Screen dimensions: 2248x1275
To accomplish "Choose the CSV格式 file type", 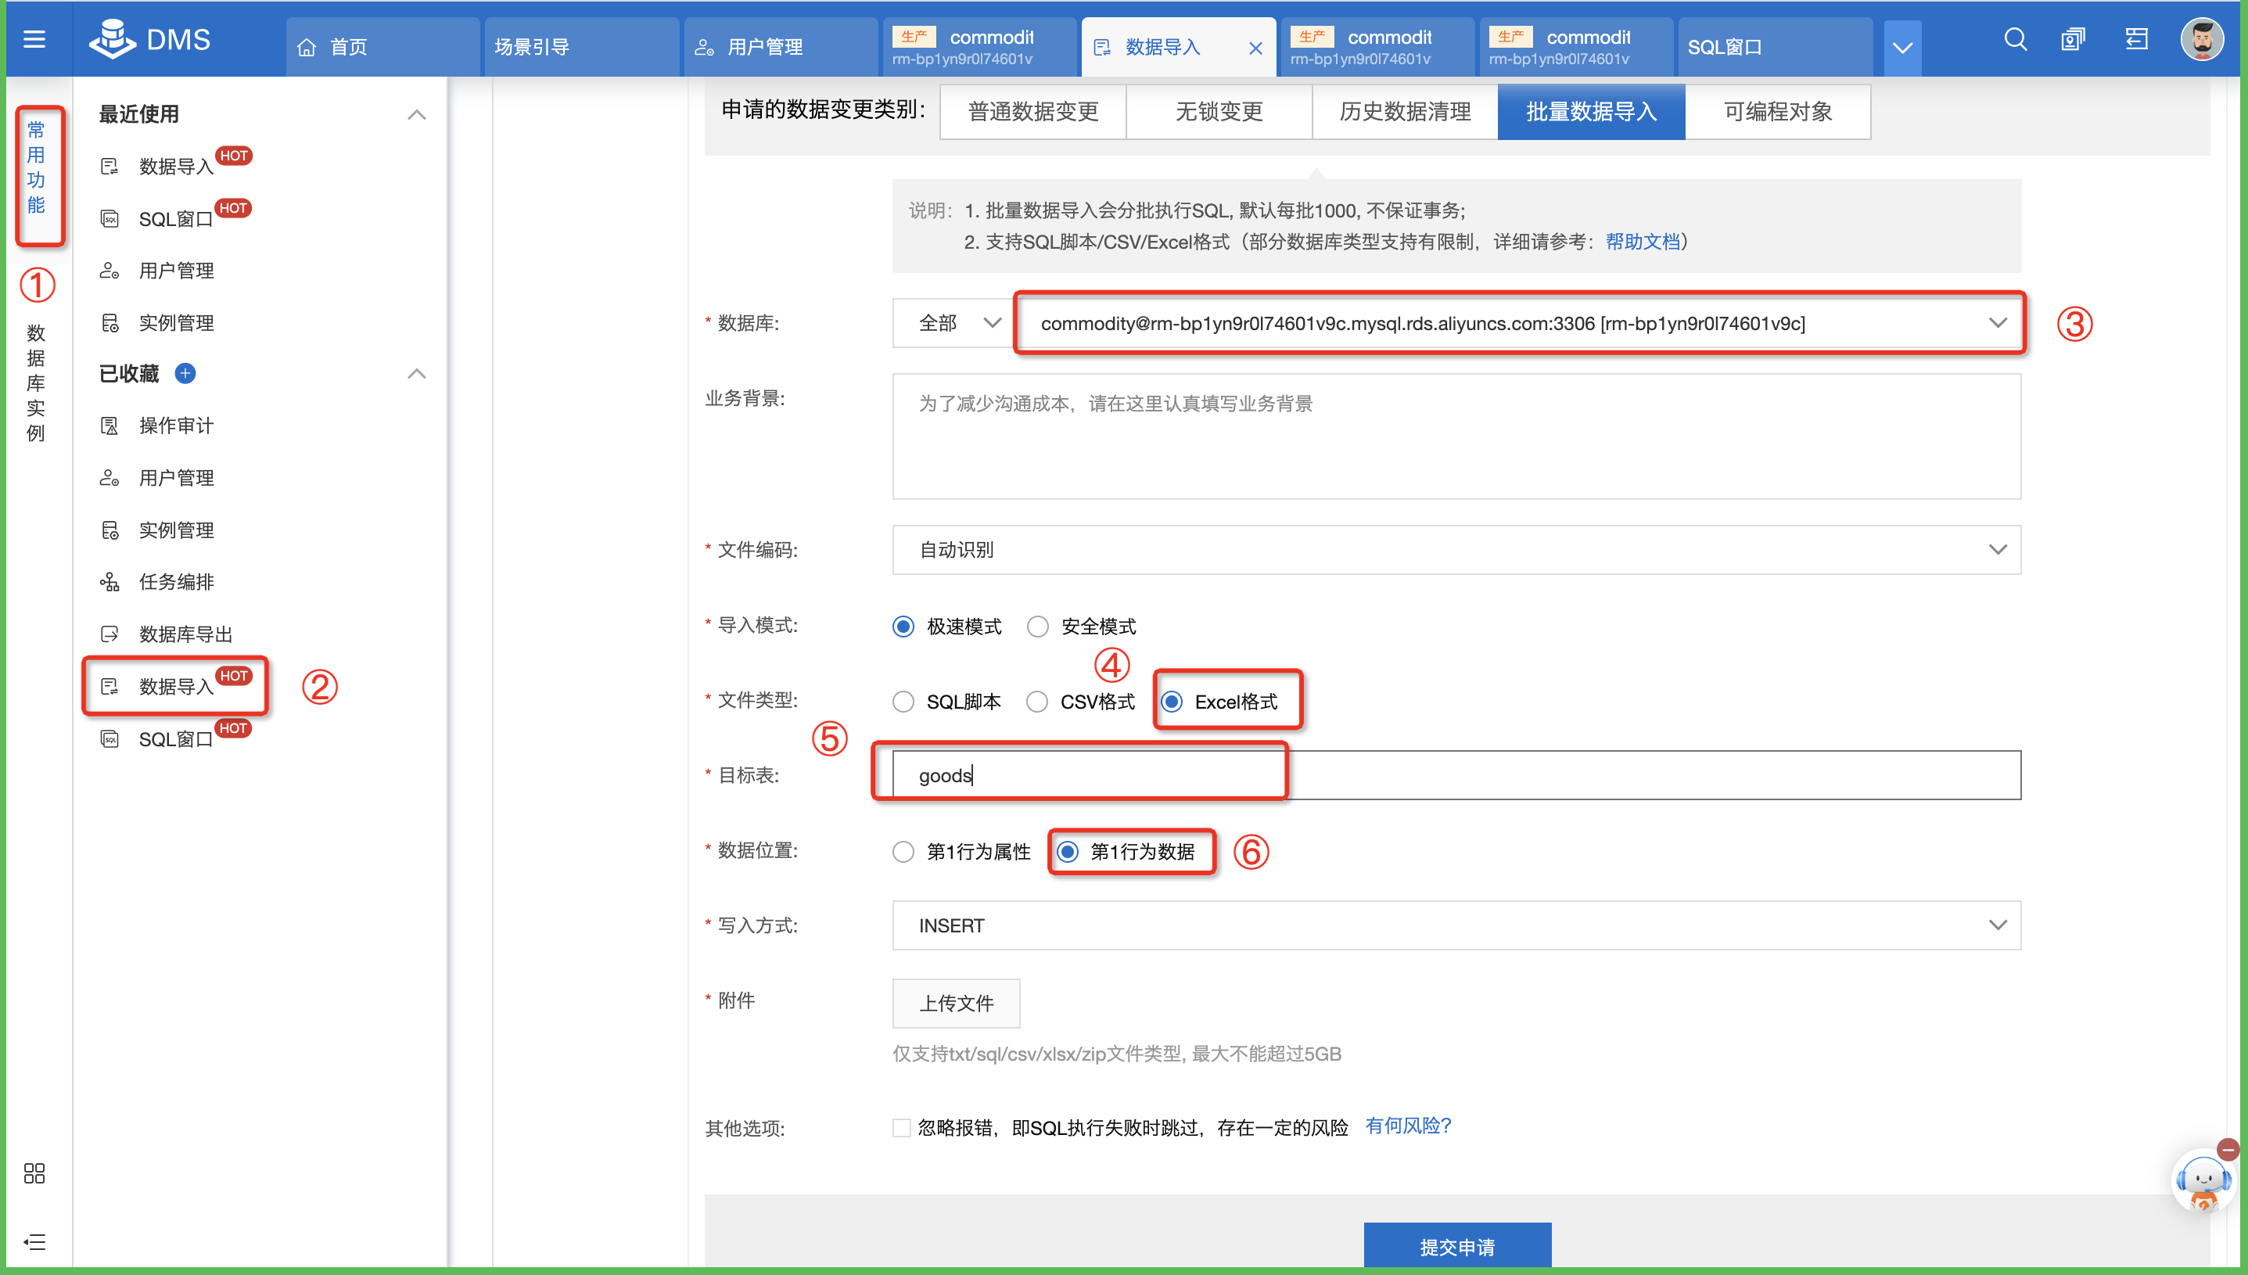I will 1037,702.
